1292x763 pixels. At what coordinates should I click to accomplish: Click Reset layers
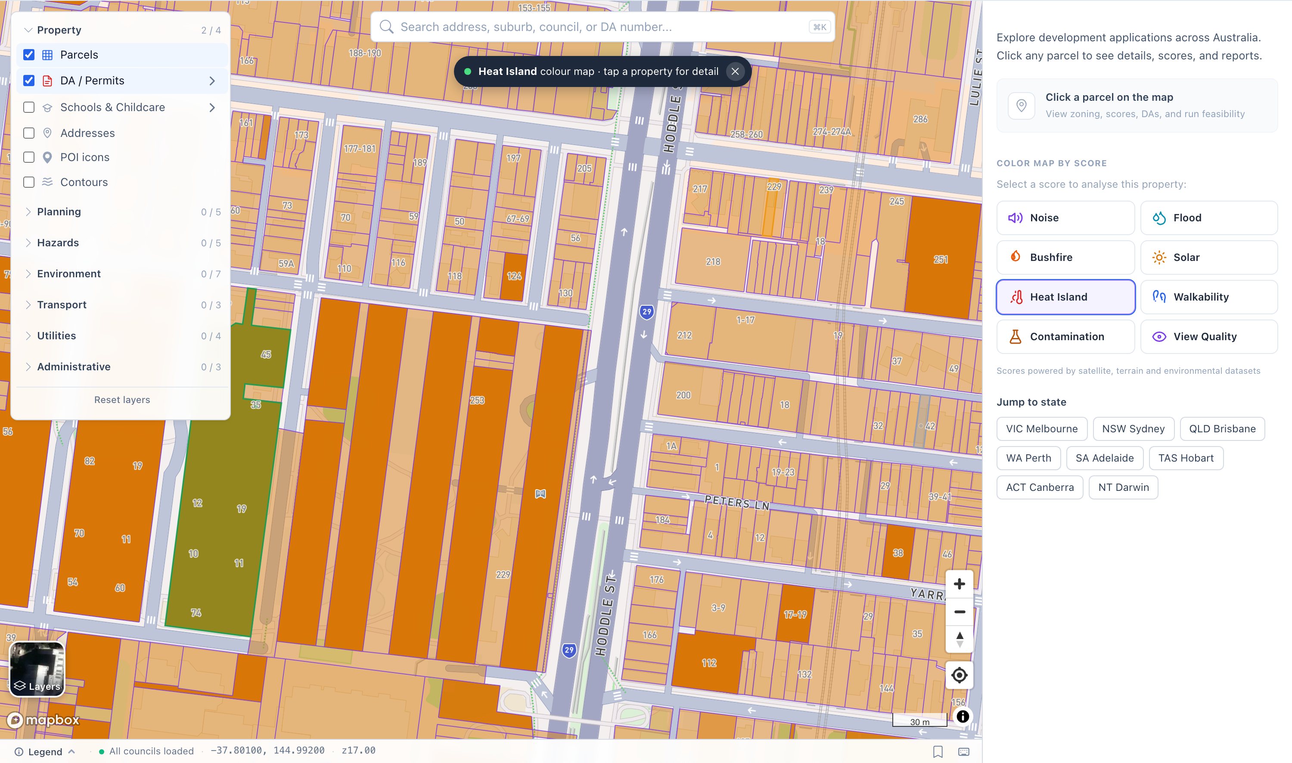122,400
